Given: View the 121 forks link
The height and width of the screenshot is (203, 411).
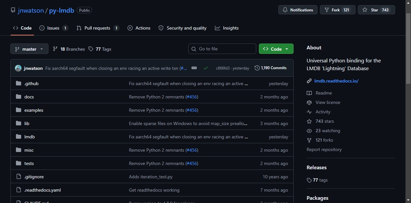Looking at the screenshot, I should [324, 140].
